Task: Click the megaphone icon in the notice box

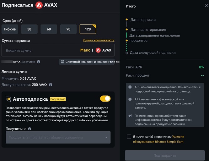Action: click(130, 116)
